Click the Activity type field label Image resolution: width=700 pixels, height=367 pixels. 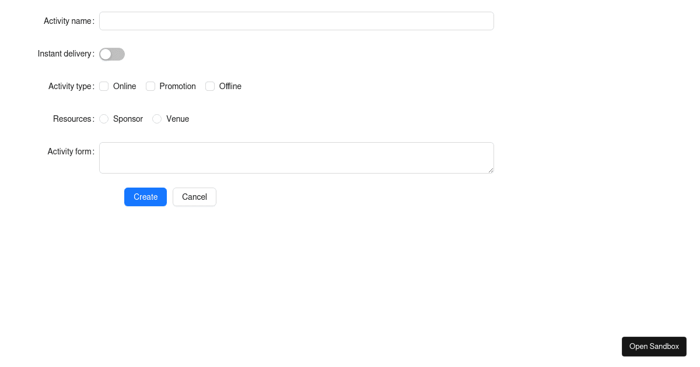tap(69, 86)
